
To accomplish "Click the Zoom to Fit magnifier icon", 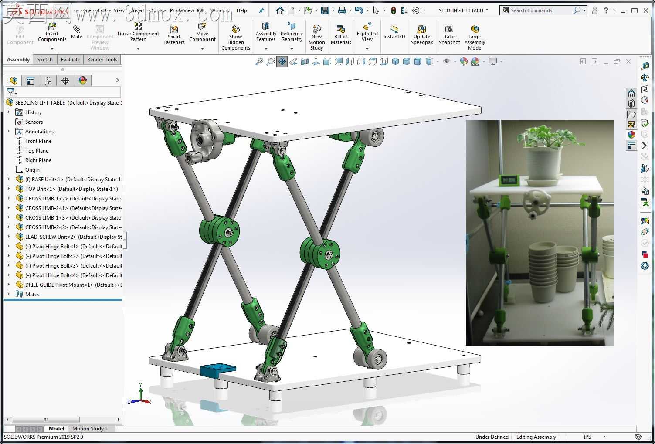I will (x=259, y=61).
